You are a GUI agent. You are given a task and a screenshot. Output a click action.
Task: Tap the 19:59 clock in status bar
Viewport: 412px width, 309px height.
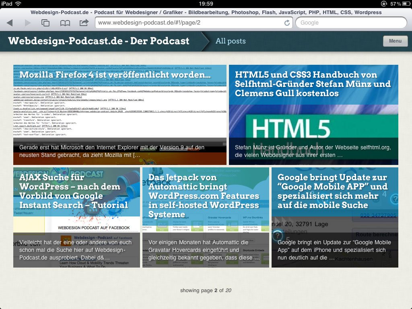[206, 4]
